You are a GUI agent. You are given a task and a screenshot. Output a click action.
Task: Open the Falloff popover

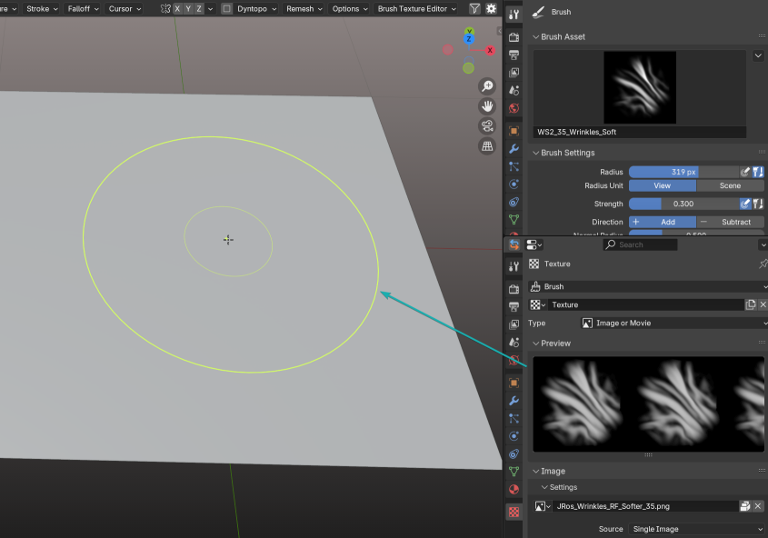point(83,9)
